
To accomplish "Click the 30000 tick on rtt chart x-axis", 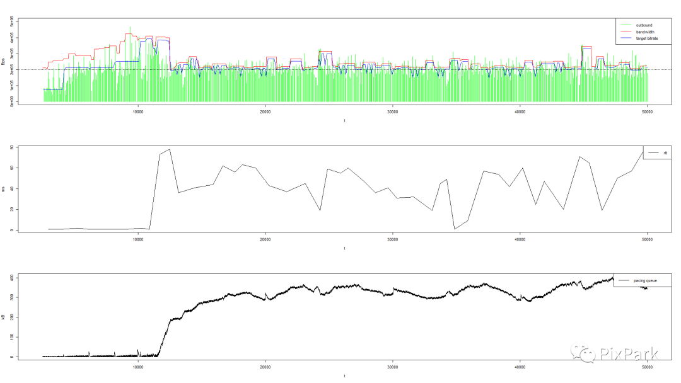I will coord(393,239).
